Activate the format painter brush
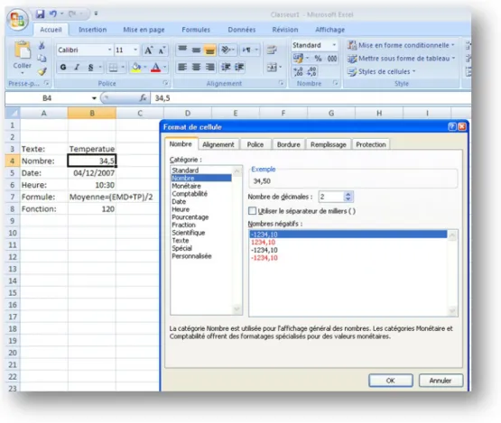The image size is (501, 423). tap(42, 71)
